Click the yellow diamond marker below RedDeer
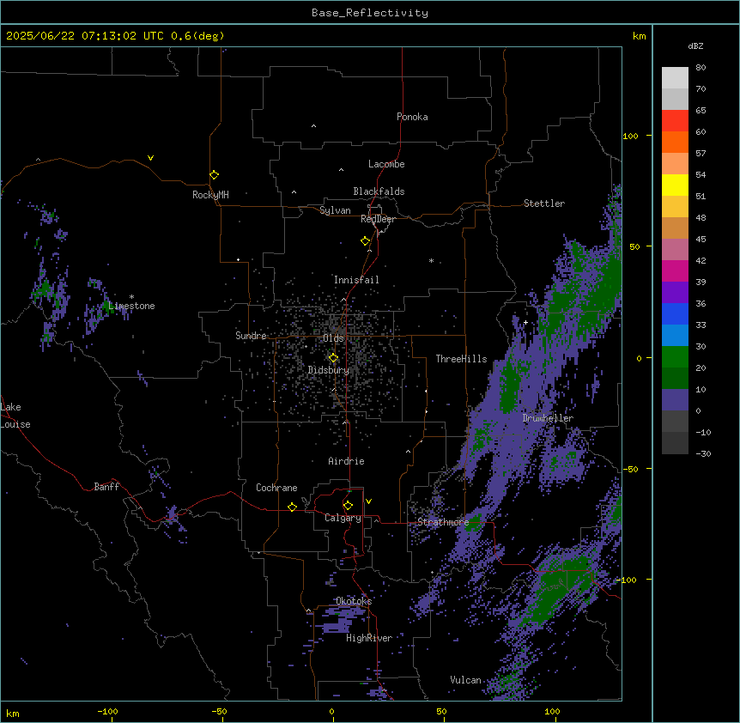 coord(365,241)
